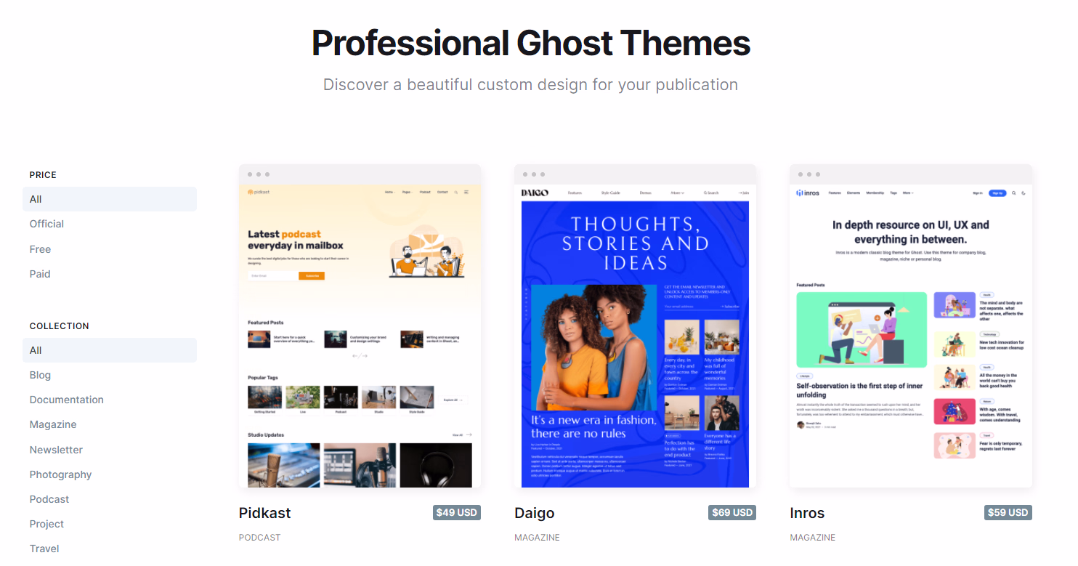The width and height of the screenshot is (1078, 566).
Task: Show only Paid themes
Action: [40, 274]
